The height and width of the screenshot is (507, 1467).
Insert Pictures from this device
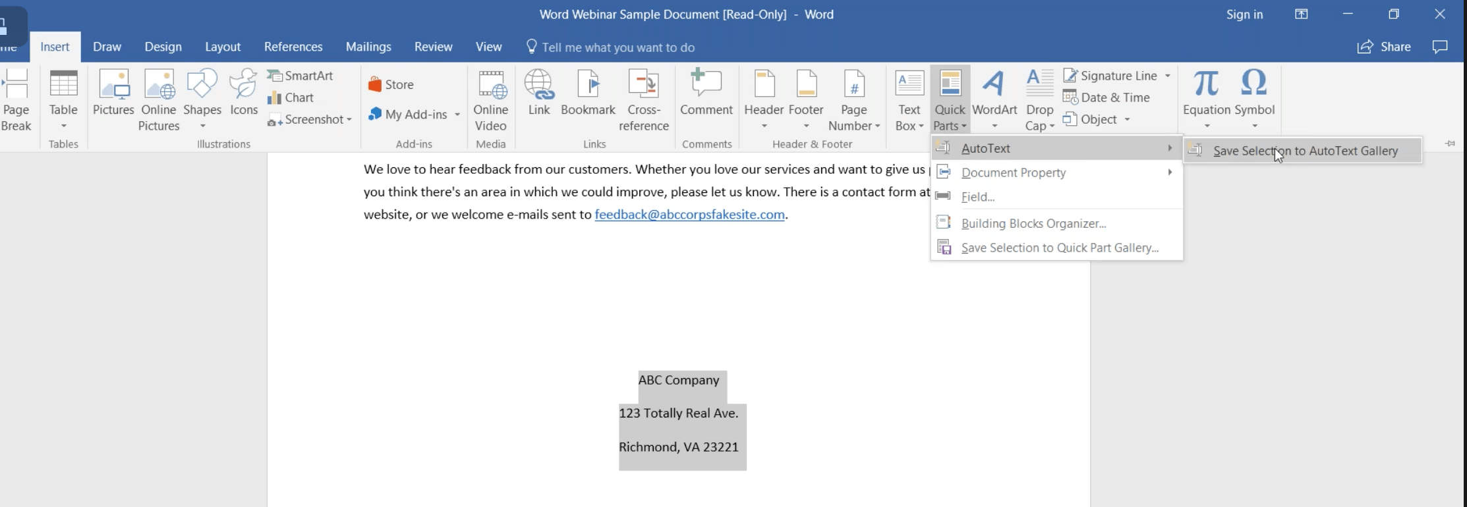[113, 93]
